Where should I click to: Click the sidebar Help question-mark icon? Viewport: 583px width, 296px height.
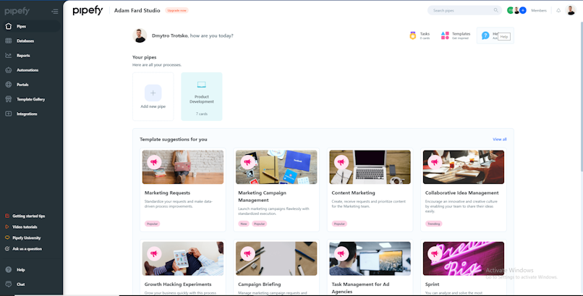click(9, 270)
